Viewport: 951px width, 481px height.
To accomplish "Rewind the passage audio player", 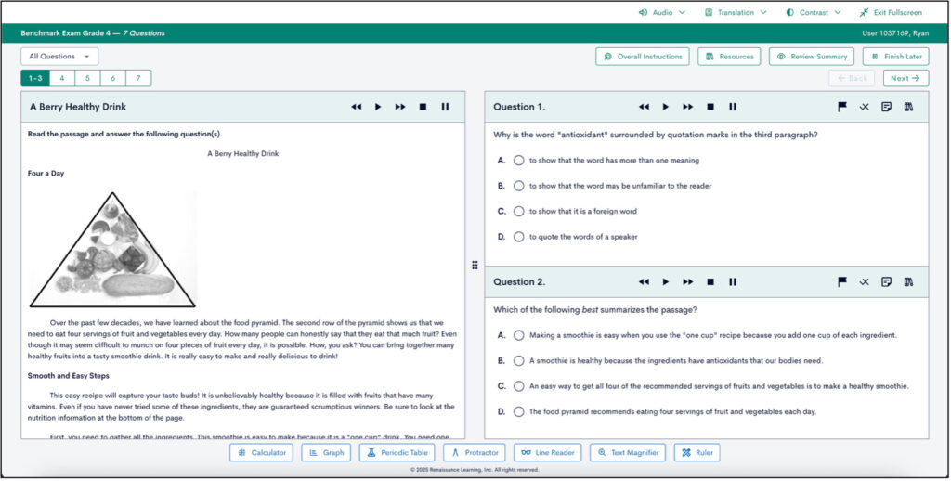I will point(356,107).
